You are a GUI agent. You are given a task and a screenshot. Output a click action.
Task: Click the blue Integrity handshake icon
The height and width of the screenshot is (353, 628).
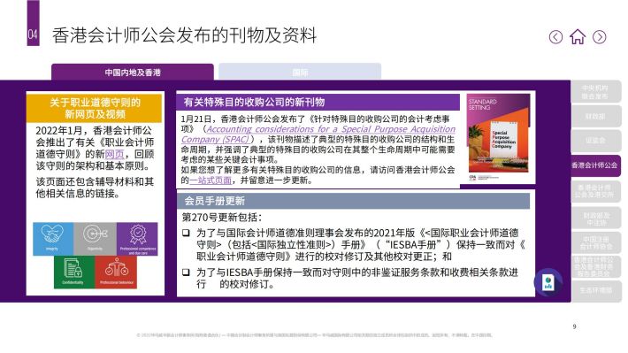pyautogui.click(x=53, y=239)
